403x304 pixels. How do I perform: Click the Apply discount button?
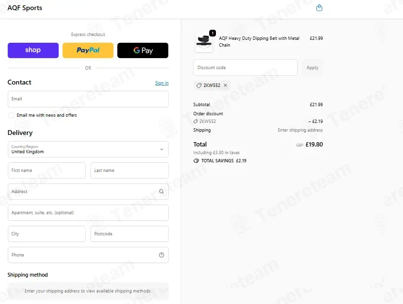(x=312, y=68)
